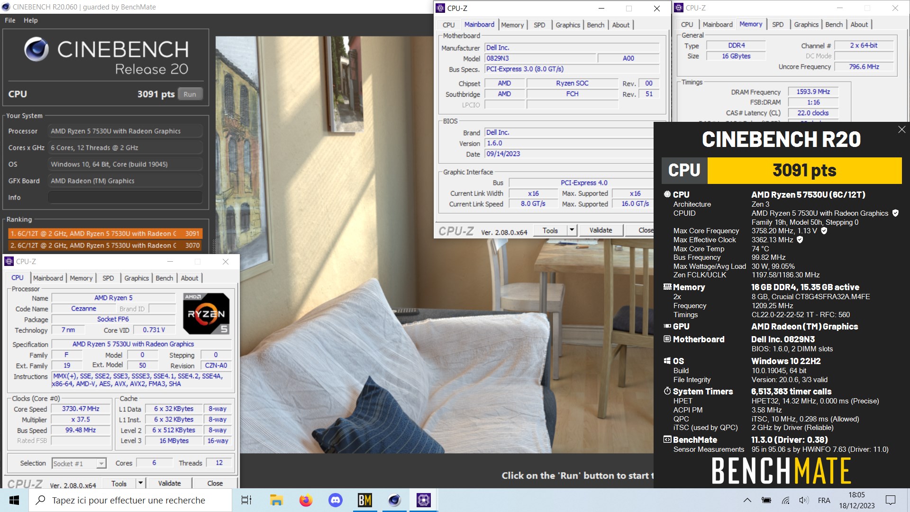Screen dimensions: 910x512
Task: Open battery status tray icon
Action: 766,500
